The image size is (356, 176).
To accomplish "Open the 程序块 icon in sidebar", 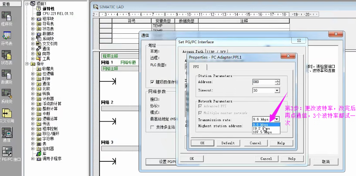I will [x=7, y=16].
